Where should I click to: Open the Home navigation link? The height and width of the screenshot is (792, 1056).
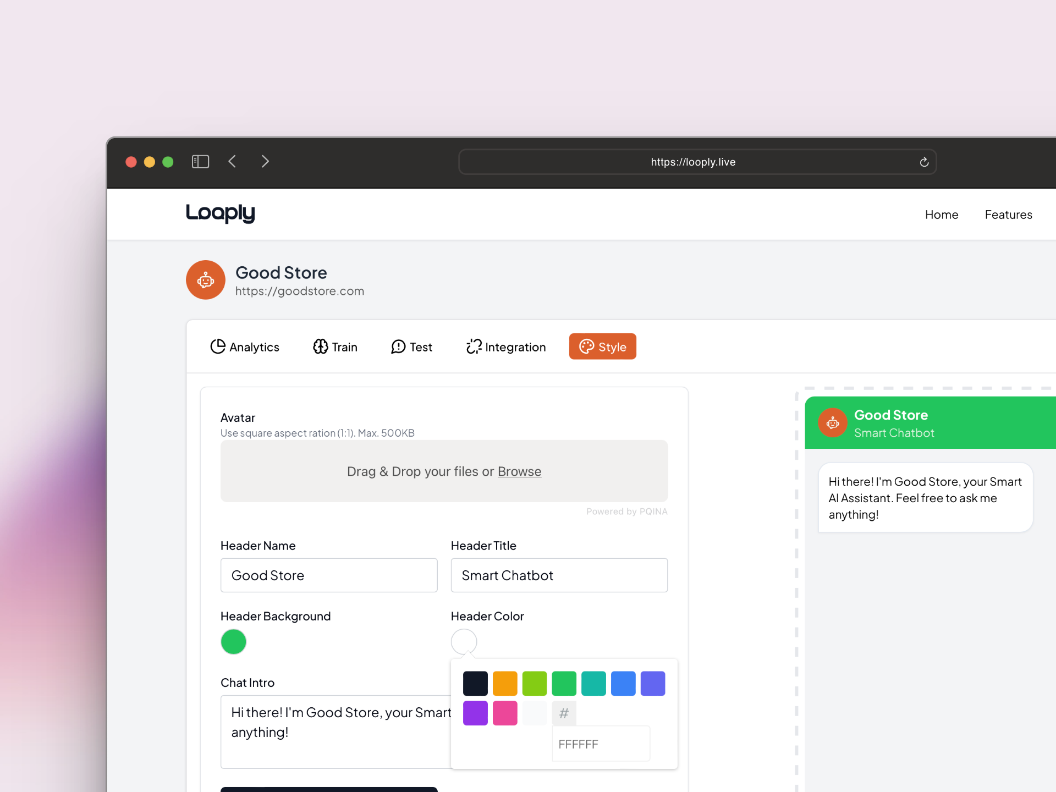[942, 215]
